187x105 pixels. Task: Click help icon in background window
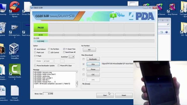pos(167,32)
